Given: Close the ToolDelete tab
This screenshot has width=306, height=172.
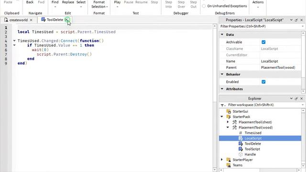Looking at the screenshot, I should [66, 20].
